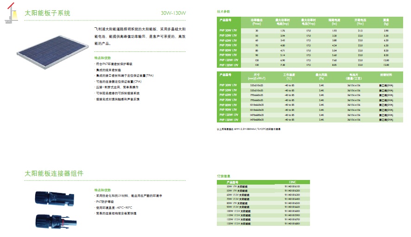Click the bullet about anti-aging and anti-UV material
411x237 pixels.
point(128,196)
